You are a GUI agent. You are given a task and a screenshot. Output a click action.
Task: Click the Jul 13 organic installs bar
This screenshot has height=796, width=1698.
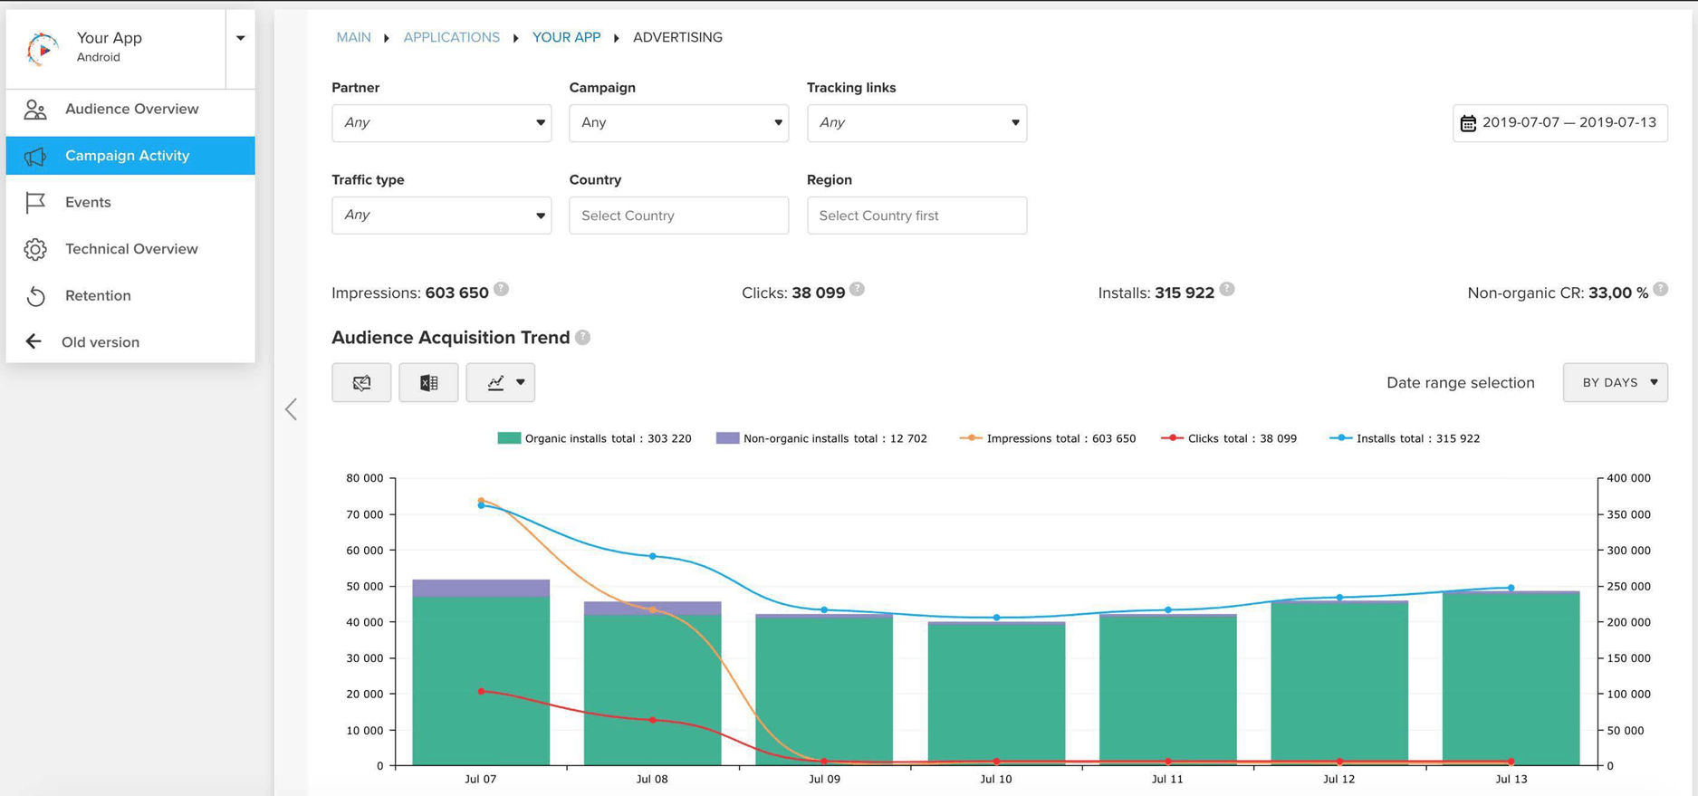1511,679
